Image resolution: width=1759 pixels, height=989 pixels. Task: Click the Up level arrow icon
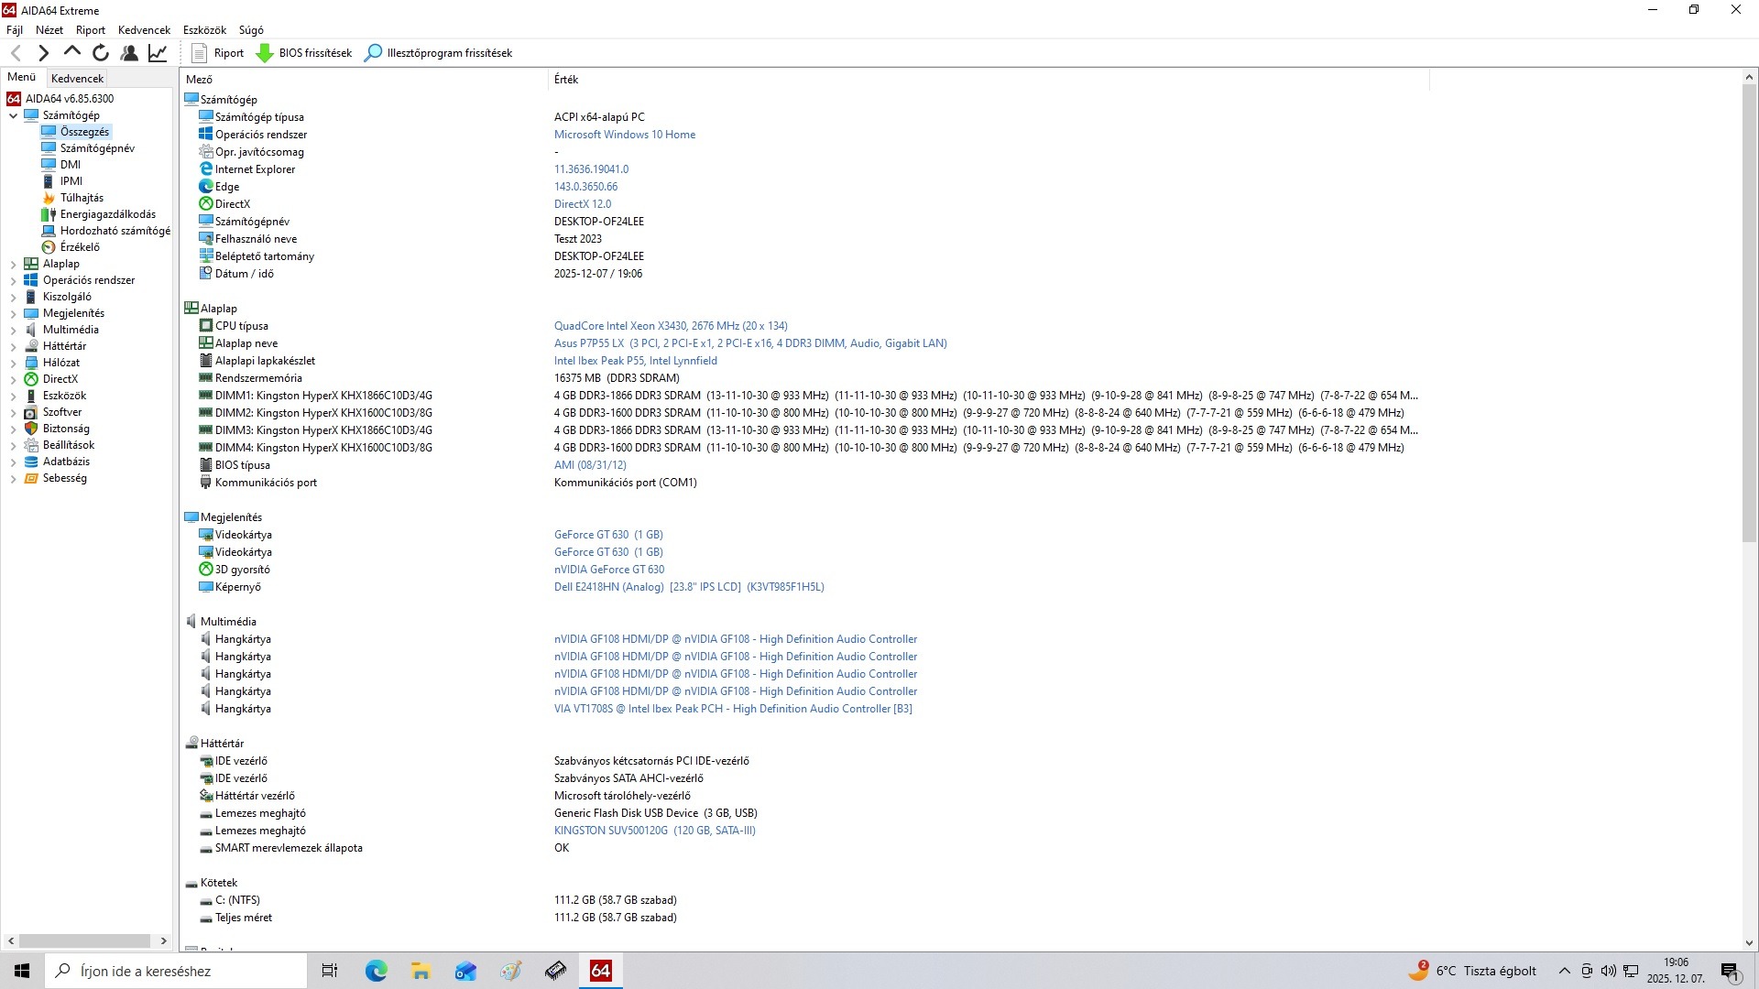click(x=72, y=52)
